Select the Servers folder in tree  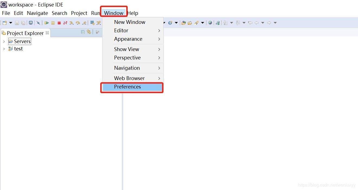[20, 42]
